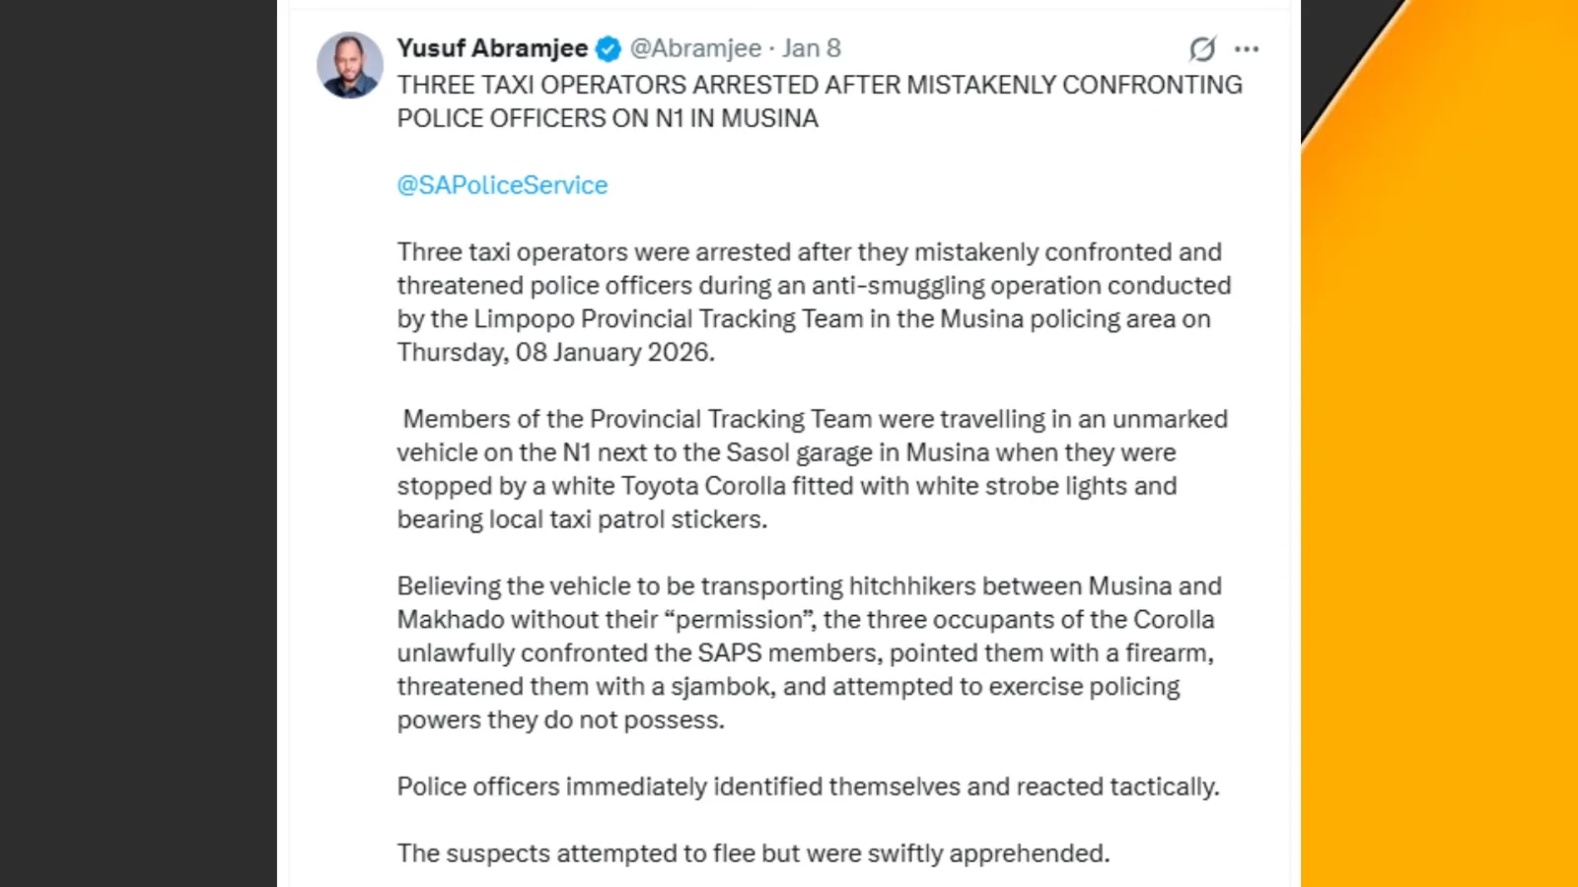Open Yusuf Abramjee's profile picture
The image size is (1578, 887).
(350, 65)
